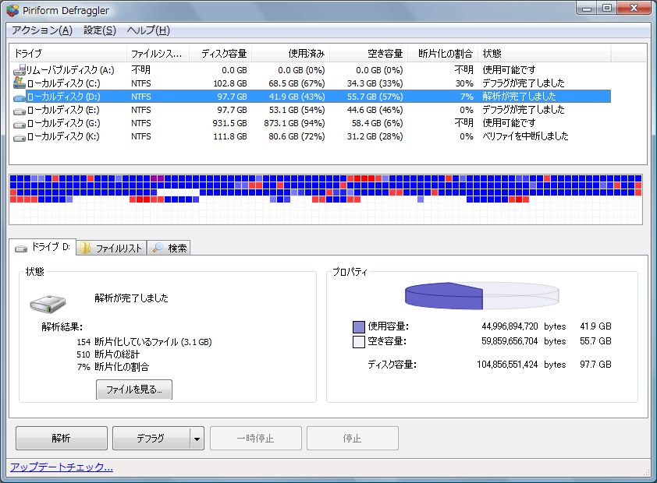Click the 58.4 GB (6%) free space cell

377,123
